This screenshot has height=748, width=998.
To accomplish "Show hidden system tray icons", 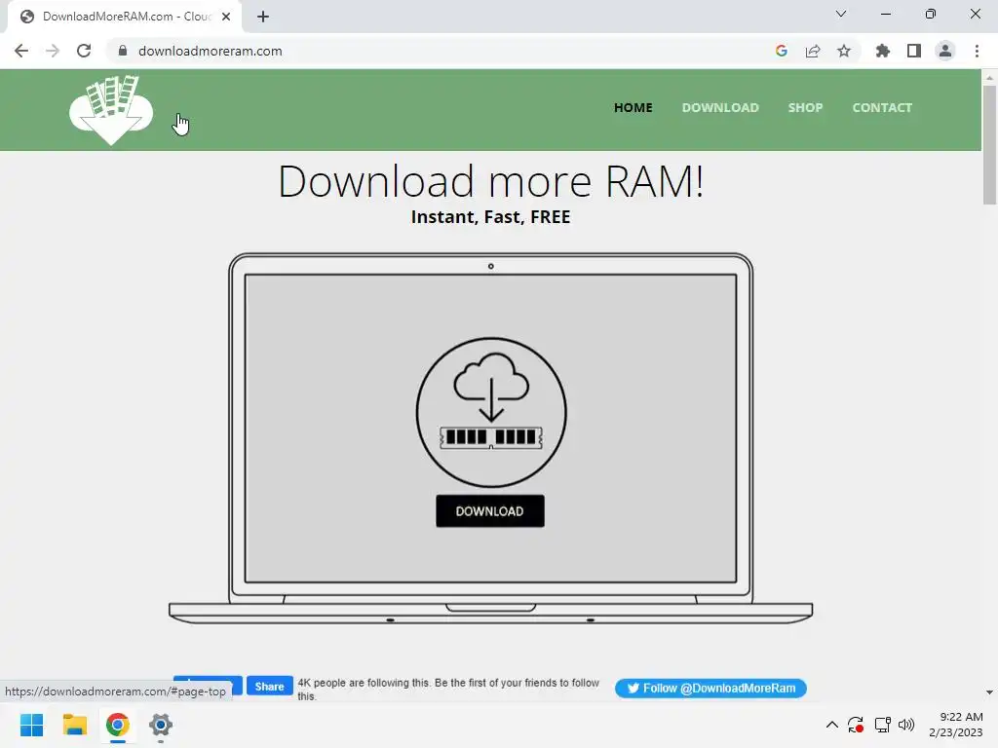I will (832, 725).
